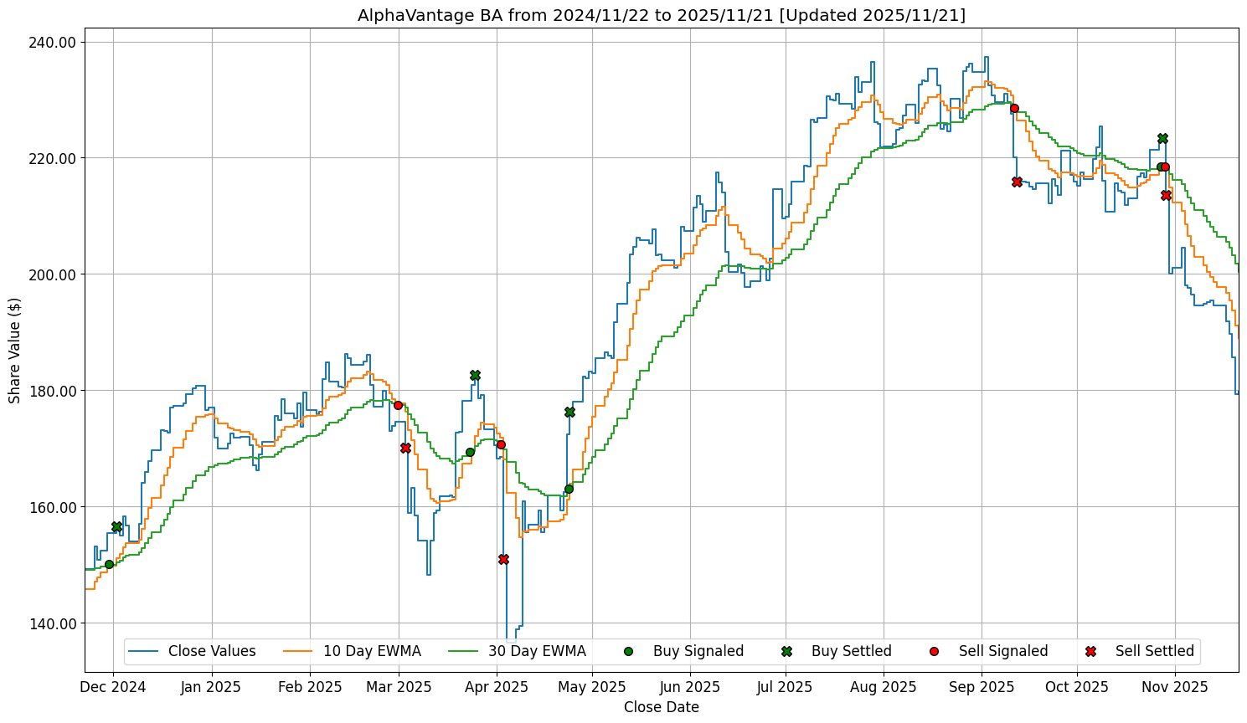The height and width of the screenshot is (723, 1247).
Task: Click the Buy Settled green X legend marker
Action: point(786,651)
